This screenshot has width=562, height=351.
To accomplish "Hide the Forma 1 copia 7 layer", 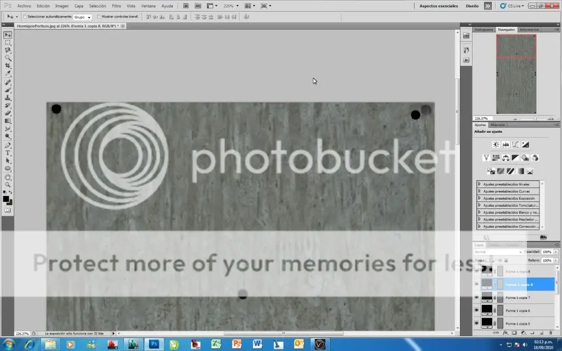I will [x=476, y=297].
